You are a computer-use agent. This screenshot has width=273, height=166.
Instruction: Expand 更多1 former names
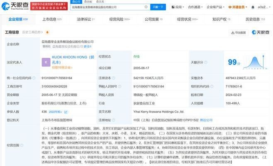[88, 46]
